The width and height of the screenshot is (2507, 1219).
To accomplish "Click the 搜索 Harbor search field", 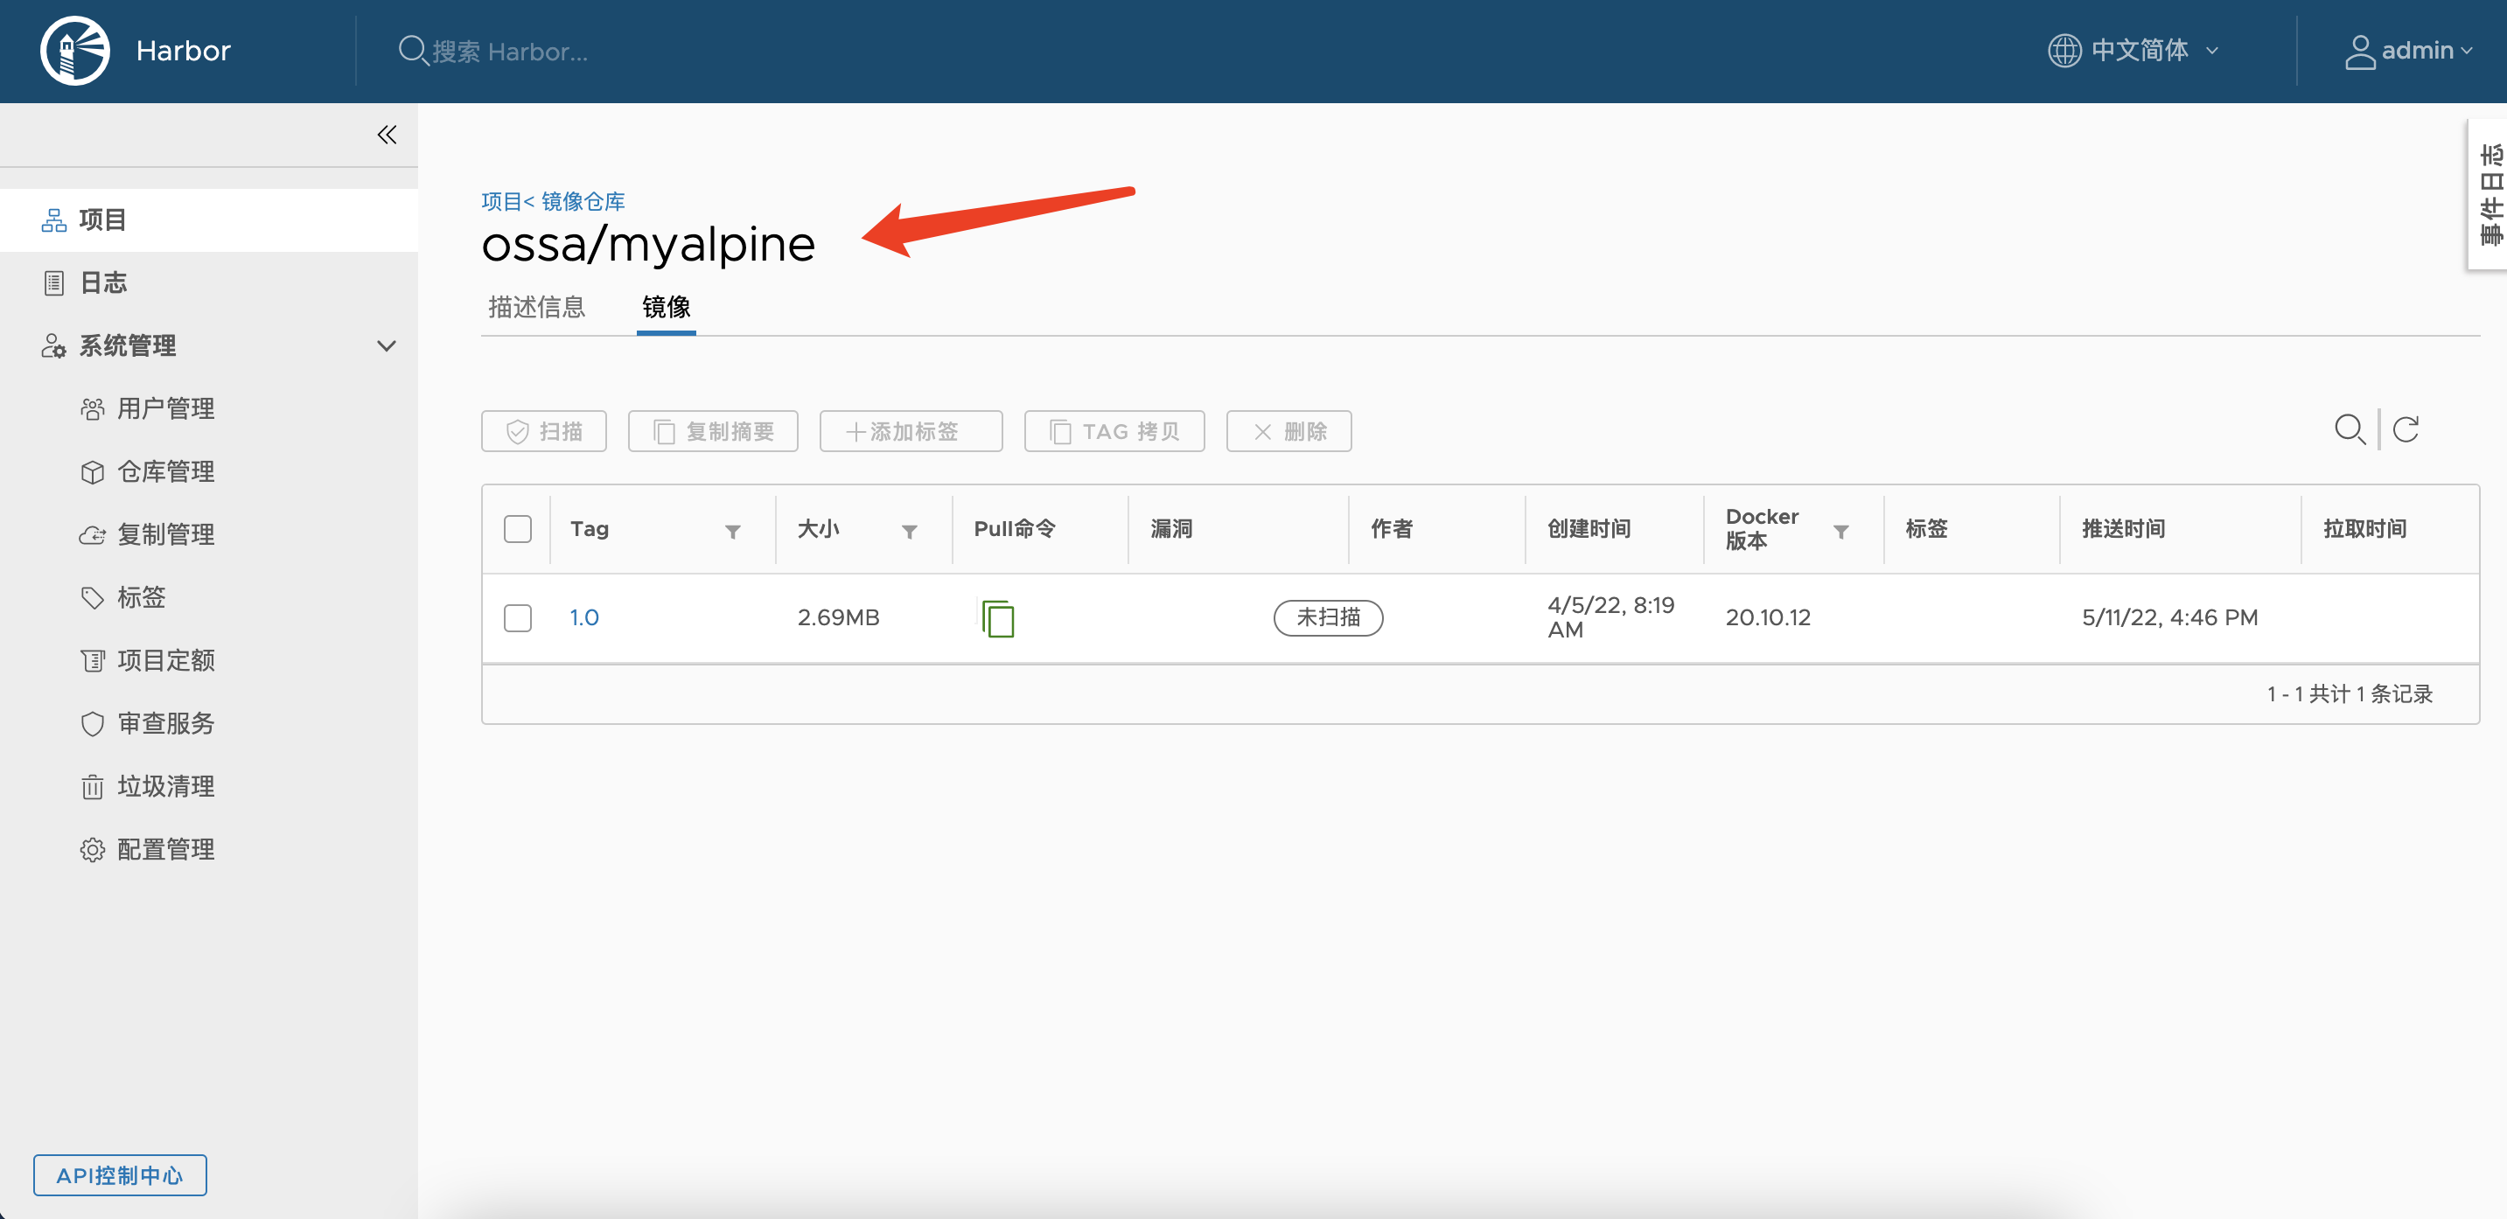I will tap(510, 52).
